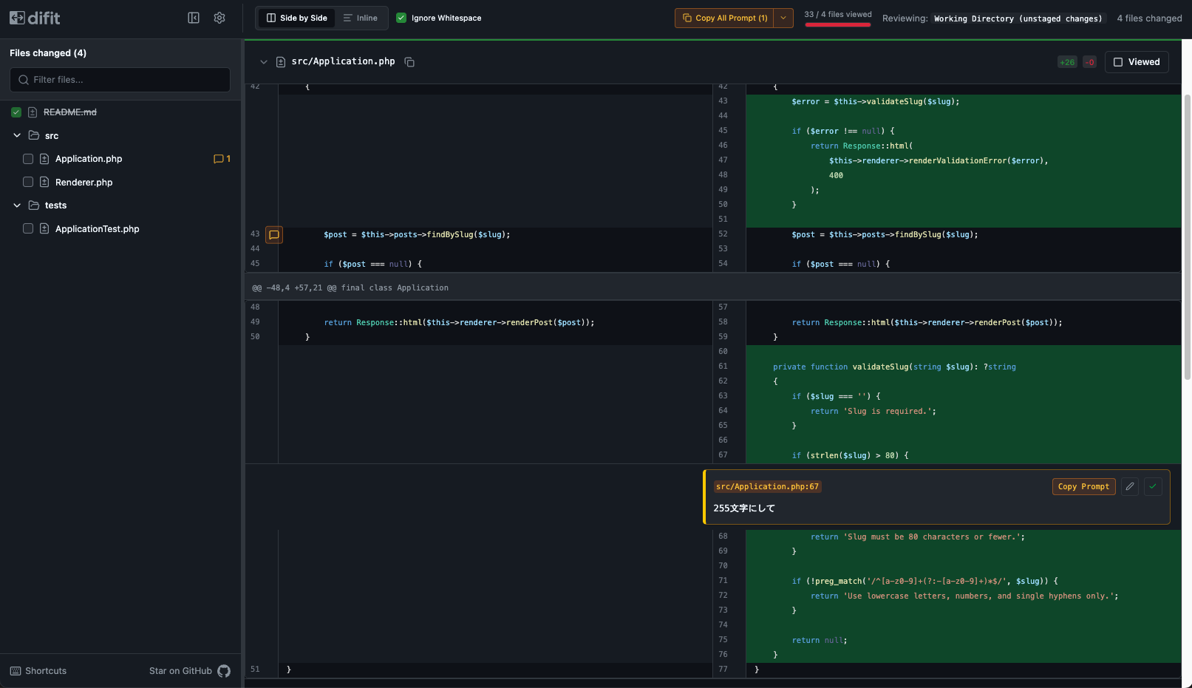Screen dimensions: 1192x688
Task: Open Copy All Prompt dropdown arrow
Action: coord(783,18)
